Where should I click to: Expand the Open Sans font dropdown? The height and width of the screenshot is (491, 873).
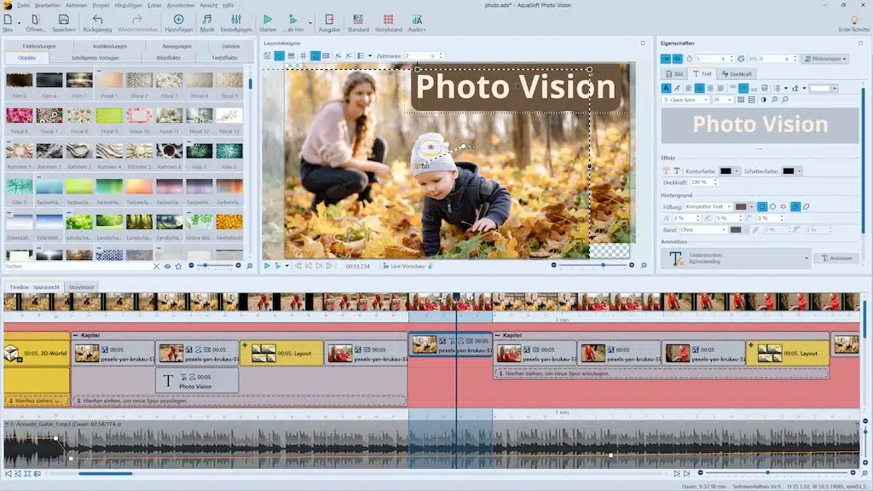point(705,100)
